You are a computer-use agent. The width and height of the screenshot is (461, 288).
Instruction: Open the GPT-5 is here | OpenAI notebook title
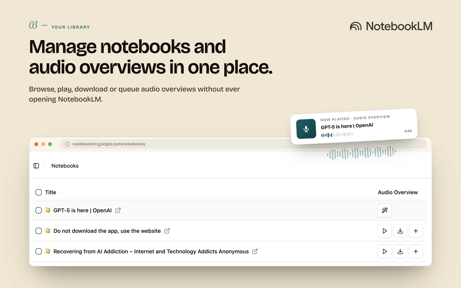(x=82, y=210)
